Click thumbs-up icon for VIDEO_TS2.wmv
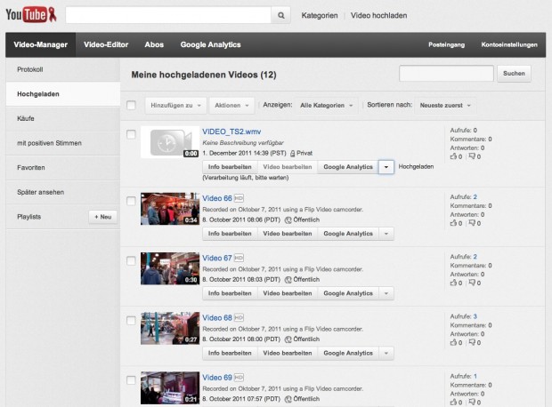 [x=453, y=156]
